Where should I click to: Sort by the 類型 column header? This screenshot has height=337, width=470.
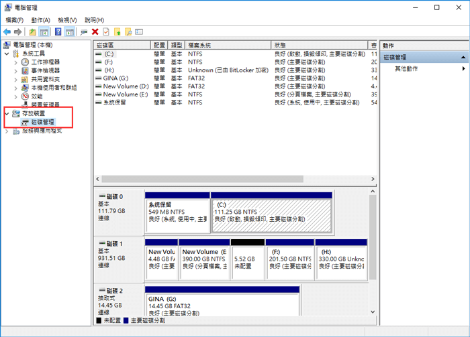pyautogui.click(x=177, y=45)
